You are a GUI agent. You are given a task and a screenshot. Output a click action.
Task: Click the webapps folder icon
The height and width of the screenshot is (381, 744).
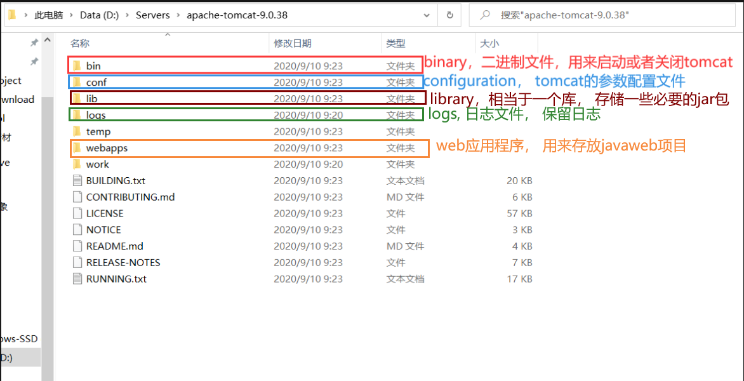(77, 147)
